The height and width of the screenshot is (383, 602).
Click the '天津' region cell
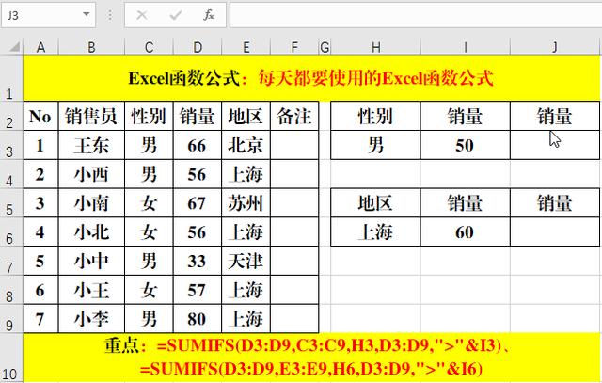[246, 262]
